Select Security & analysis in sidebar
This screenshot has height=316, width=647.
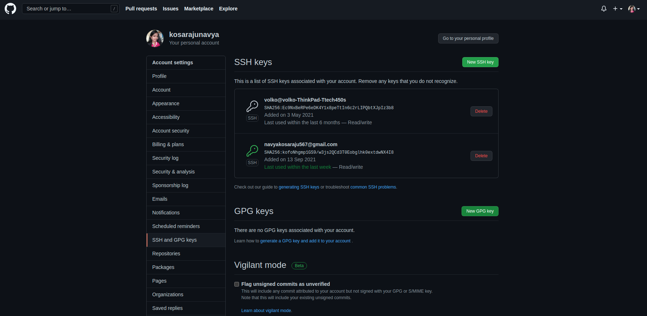pos(186,172)
